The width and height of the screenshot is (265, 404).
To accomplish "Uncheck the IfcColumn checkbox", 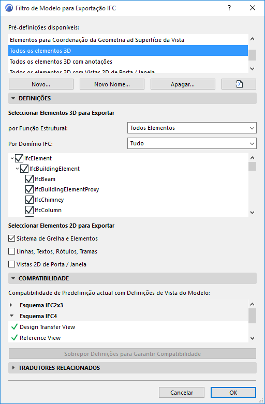I will click(30, 210).
